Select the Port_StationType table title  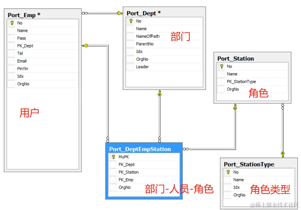249,164
